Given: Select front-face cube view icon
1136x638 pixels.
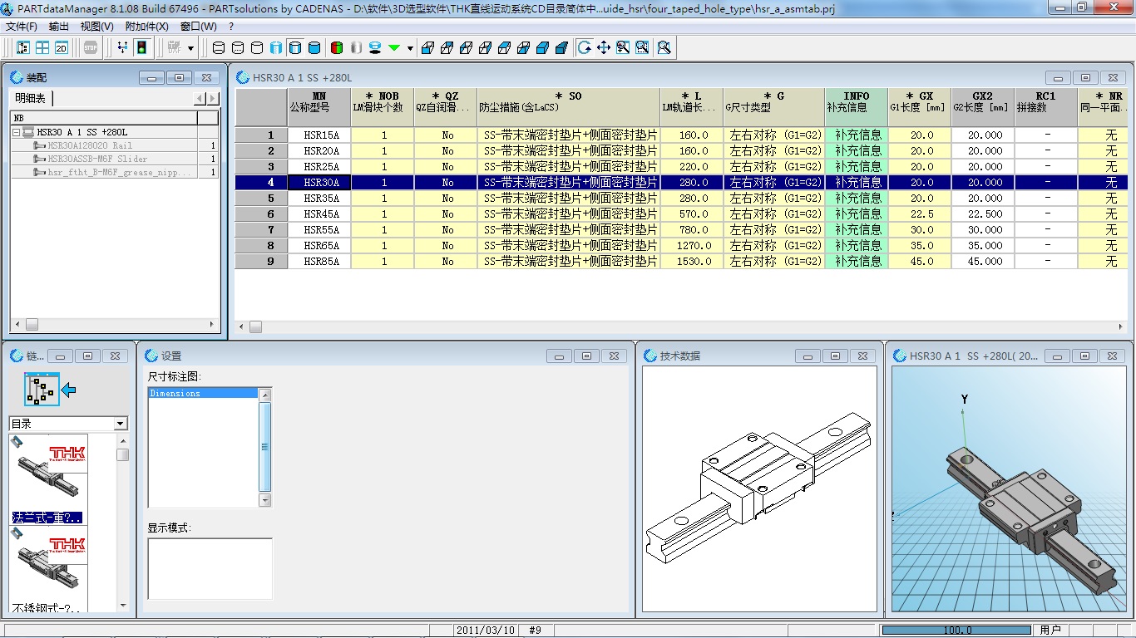Looking at the screenshot, I should tap(427, 48).
